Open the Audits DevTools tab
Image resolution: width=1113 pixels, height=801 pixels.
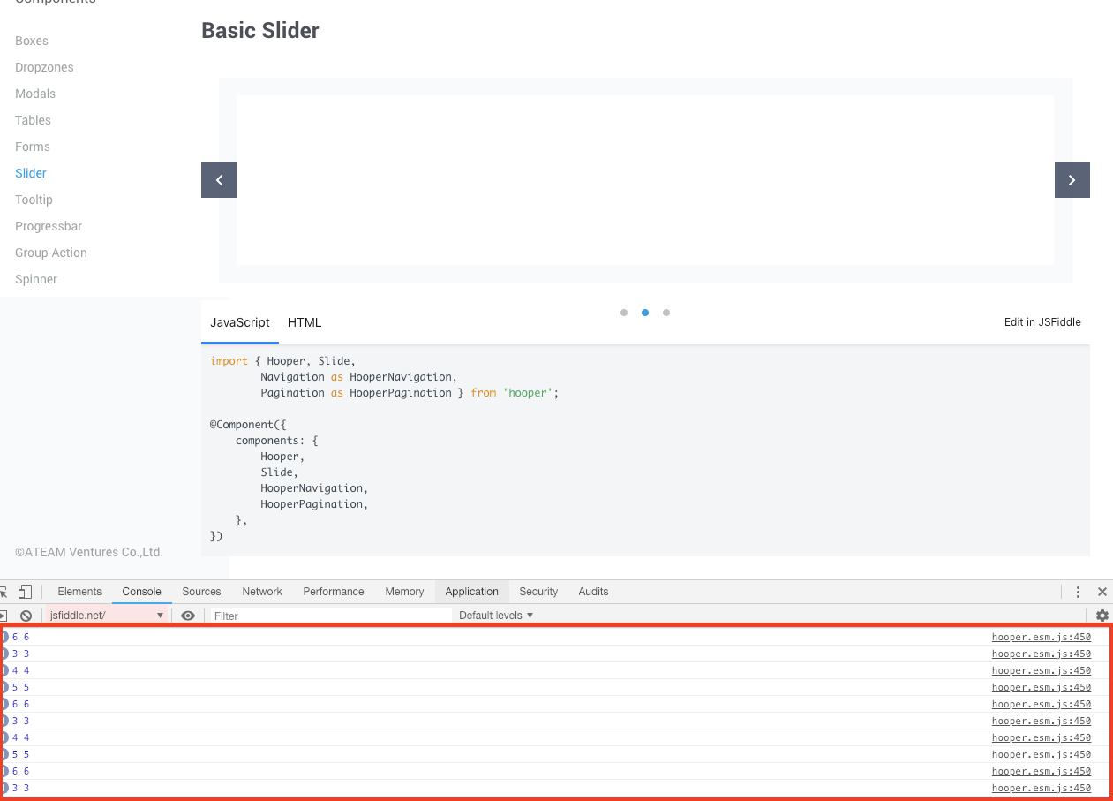593,592
